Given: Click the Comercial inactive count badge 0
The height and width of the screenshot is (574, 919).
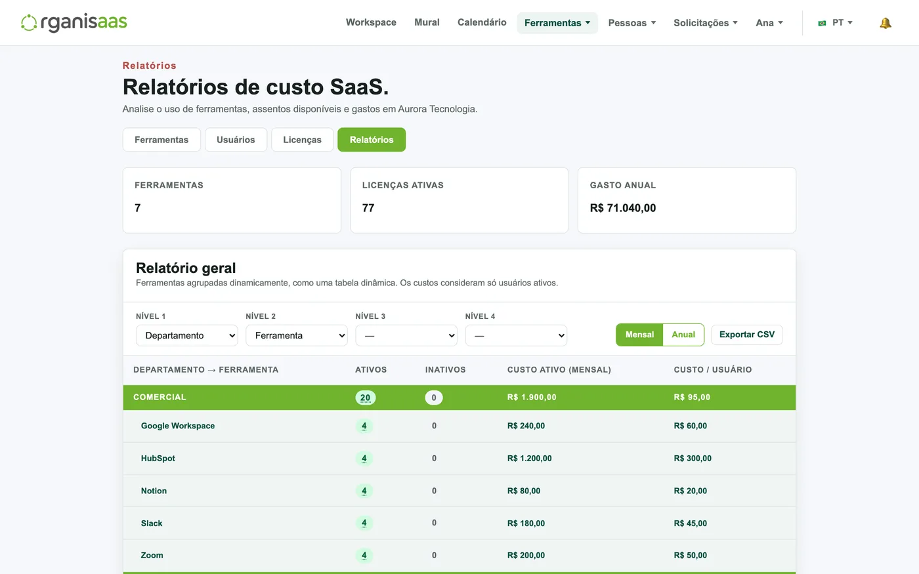Looking at the screenshot, I should 434,398.
